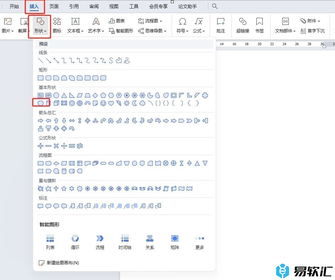Image resolution: width=335 pixels, height=280 pixels.
Task: Choose 流程 smart graphic
Action: point(100,242)
